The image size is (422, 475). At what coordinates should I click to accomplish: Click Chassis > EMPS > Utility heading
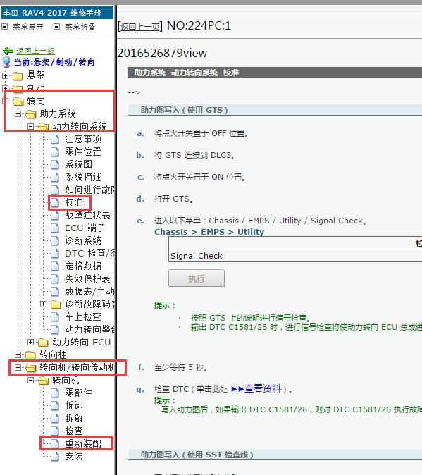point(209,232)
